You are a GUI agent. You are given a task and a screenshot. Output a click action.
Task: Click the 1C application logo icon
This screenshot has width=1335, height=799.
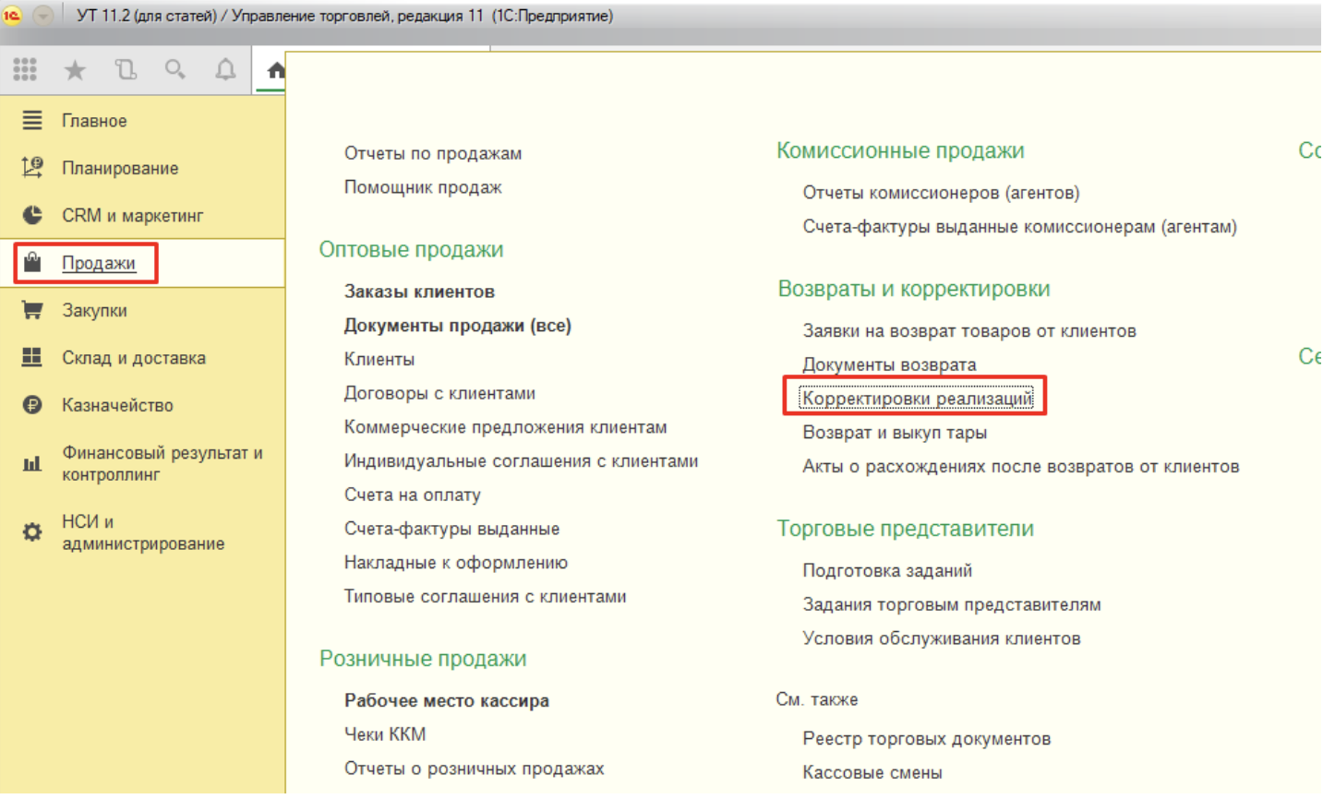point(12,16)
